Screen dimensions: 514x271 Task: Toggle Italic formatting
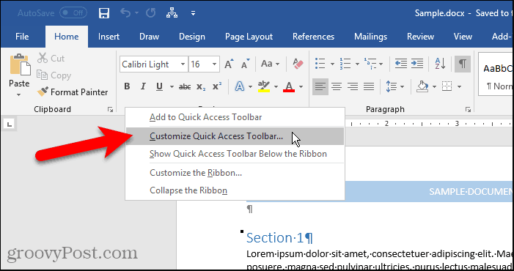(x=143, y=86)
